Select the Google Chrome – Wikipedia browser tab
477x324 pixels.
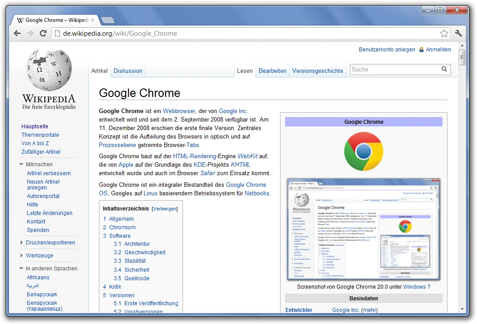tap(56, 20)
